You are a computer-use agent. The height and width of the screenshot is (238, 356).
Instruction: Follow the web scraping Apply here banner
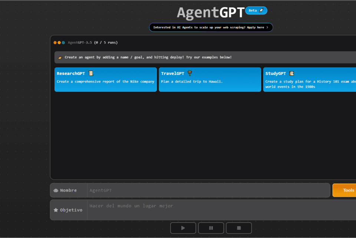[211, 27]
